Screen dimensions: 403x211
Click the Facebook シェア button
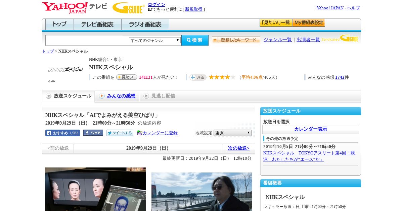(x=93, y=133)
